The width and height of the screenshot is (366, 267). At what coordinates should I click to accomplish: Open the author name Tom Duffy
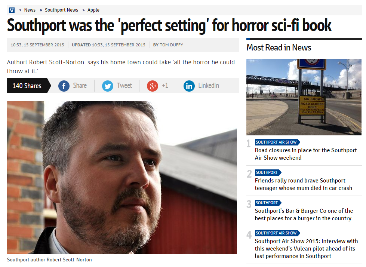(171, 45)
